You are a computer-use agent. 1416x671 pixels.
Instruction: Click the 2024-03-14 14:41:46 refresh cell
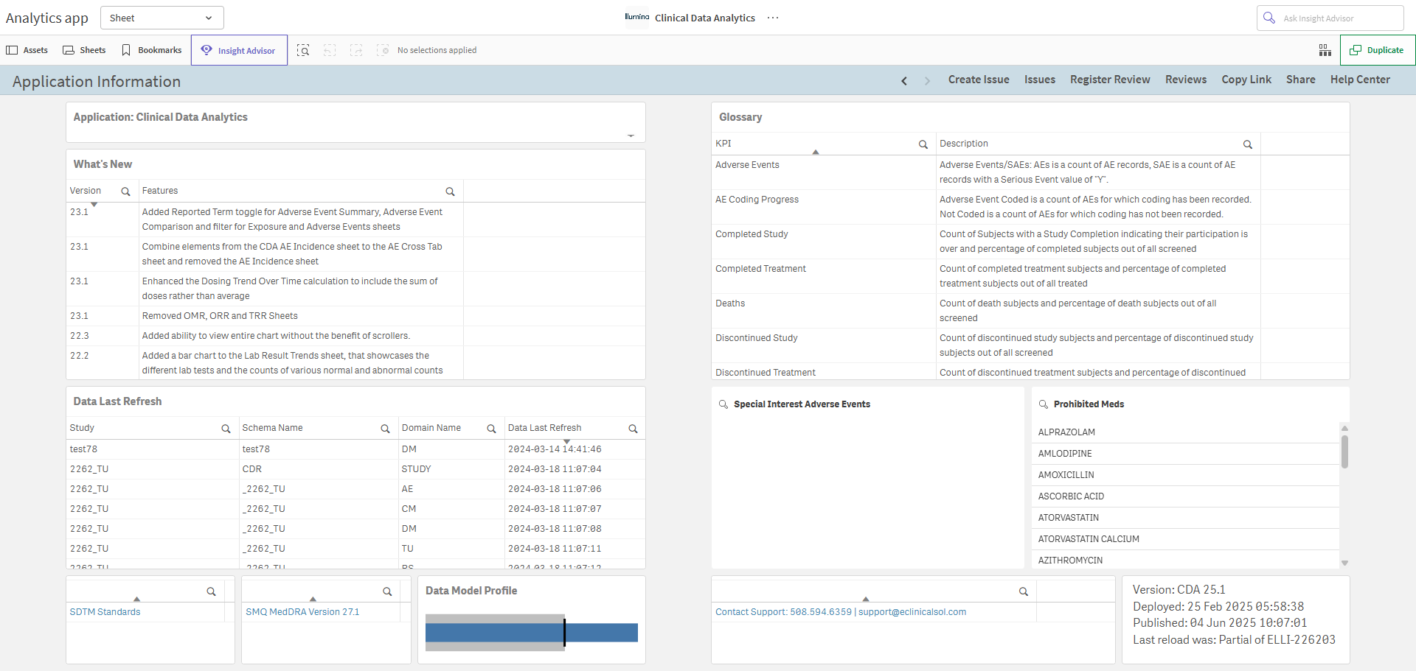[x=575, y=449]
